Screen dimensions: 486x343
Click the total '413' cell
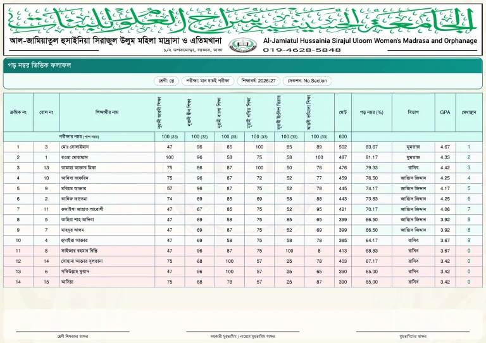[343, 251]
